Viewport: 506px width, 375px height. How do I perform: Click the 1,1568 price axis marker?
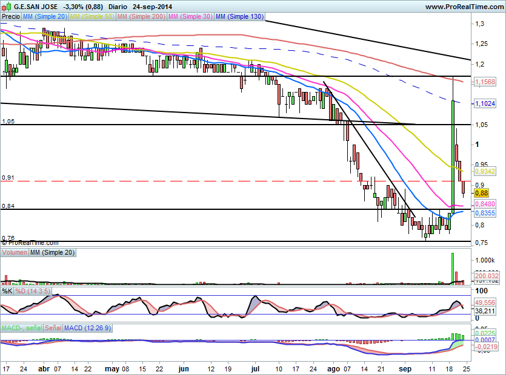[485, 81]
